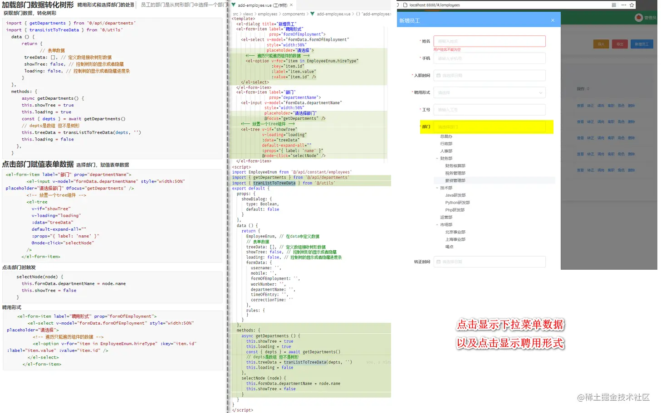This screenshot has height=413, width=661.
Task: Open the 聘用形式 select dropdown arrow
Action: point(540,93)
